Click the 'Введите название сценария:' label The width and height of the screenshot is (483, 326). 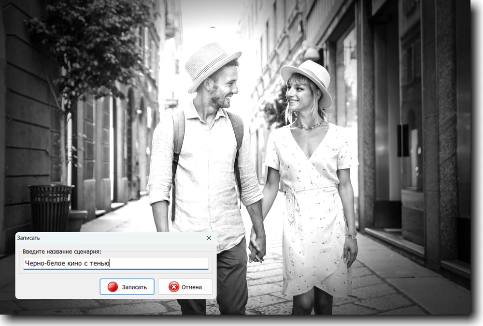[x=62, y=252]
